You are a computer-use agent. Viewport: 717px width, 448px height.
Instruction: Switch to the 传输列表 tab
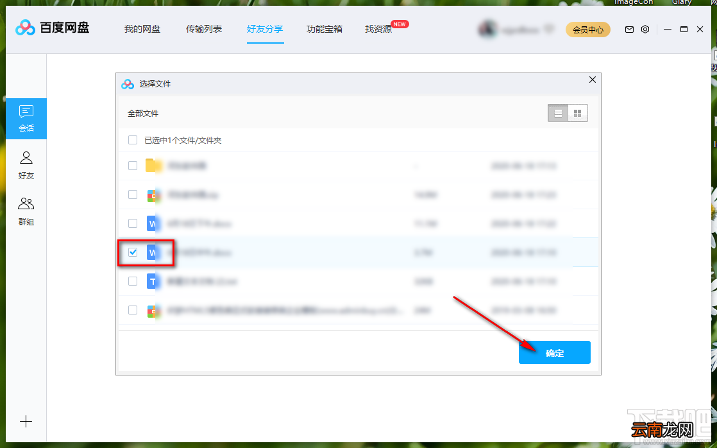pos(204,30)
